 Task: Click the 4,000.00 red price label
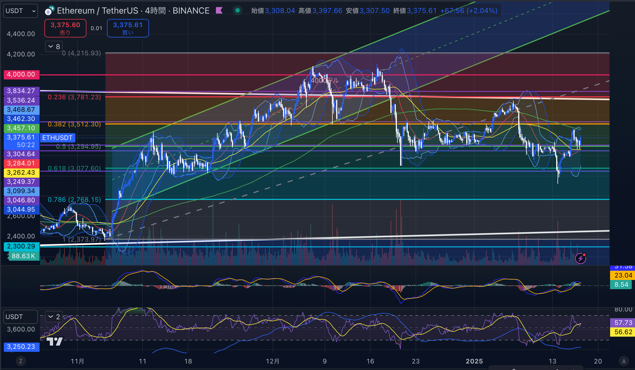coord(21,74)
